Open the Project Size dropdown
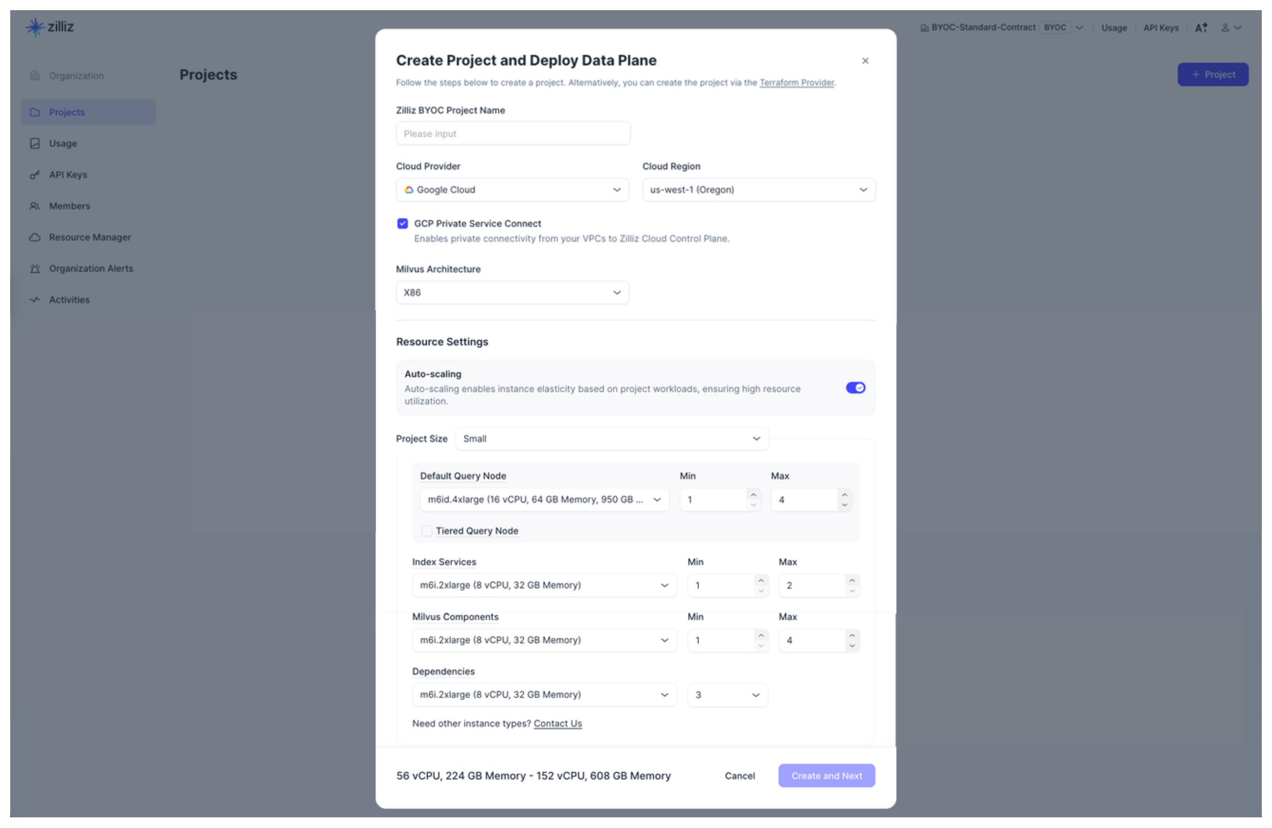The image size is (1272, 828). click(x=612, y=439)
